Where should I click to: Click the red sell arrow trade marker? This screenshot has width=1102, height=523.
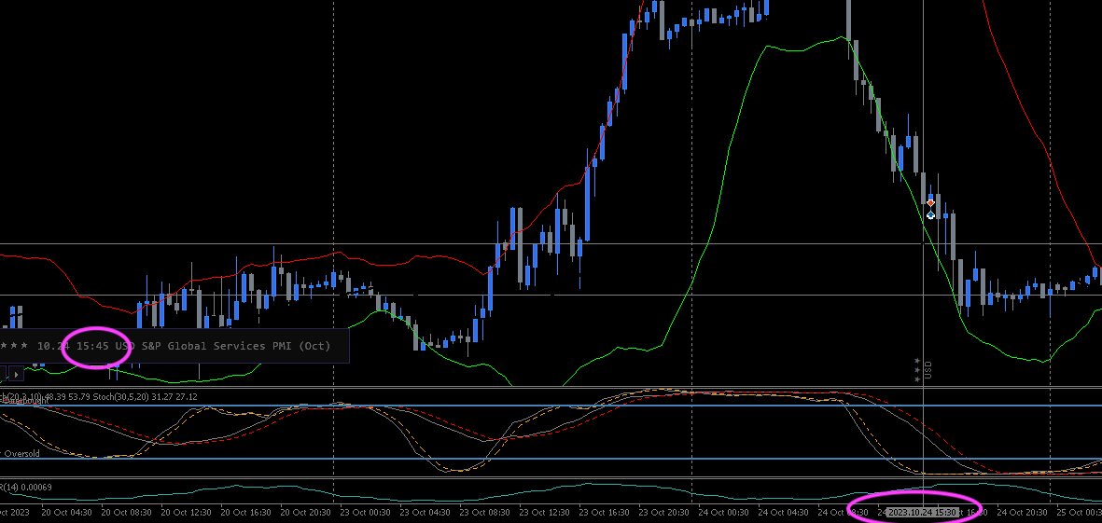point(930,203)
